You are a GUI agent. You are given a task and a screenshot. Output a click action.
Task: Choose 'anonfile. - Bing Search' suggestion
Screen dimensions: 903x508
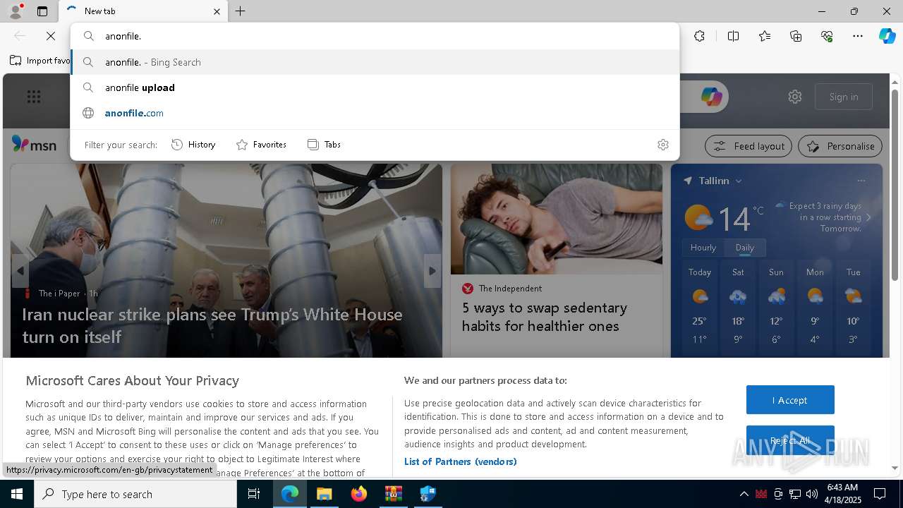375,62
